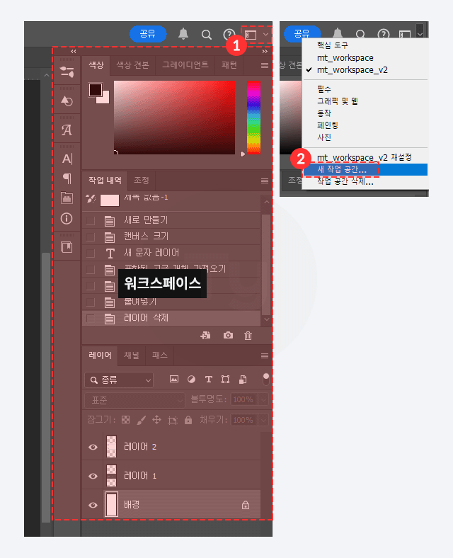Screen dimensions: 453x558
Task: Click the 불투명도 100% input field
Action: [244, 400]
